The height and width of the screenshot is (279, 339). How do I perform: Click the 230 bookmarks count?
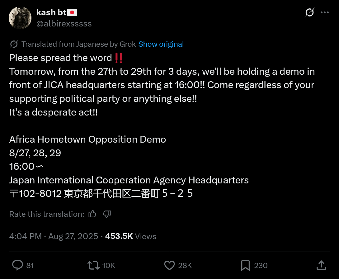point(261,265)
